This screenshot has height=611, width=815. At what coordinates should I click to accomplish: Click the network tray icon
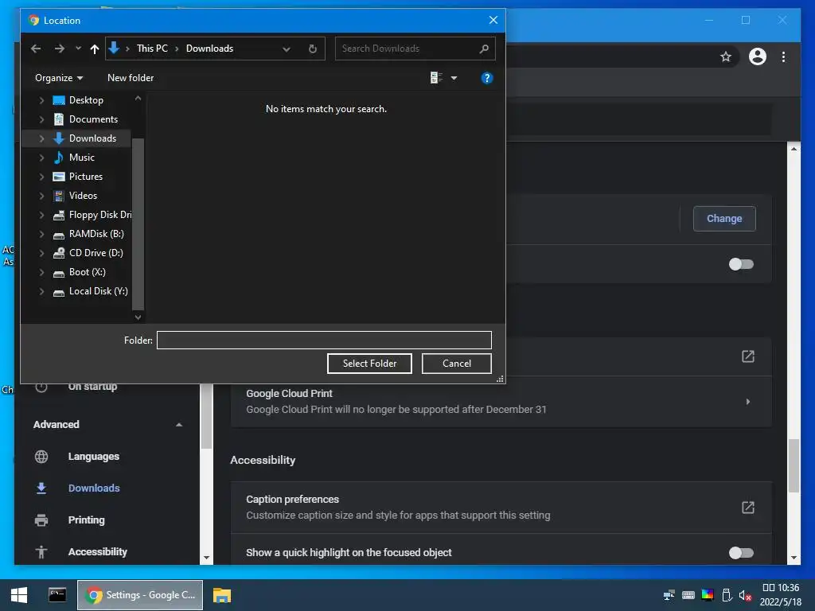[x=669, y=595]
